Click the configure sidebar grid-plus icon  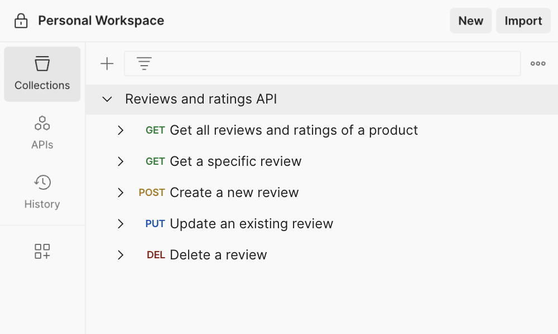42,252
